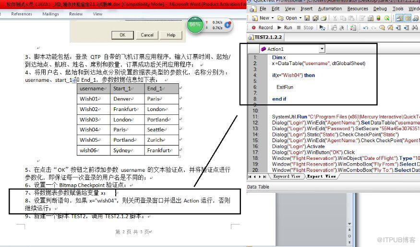Click the Undo arrow icon

366,27
